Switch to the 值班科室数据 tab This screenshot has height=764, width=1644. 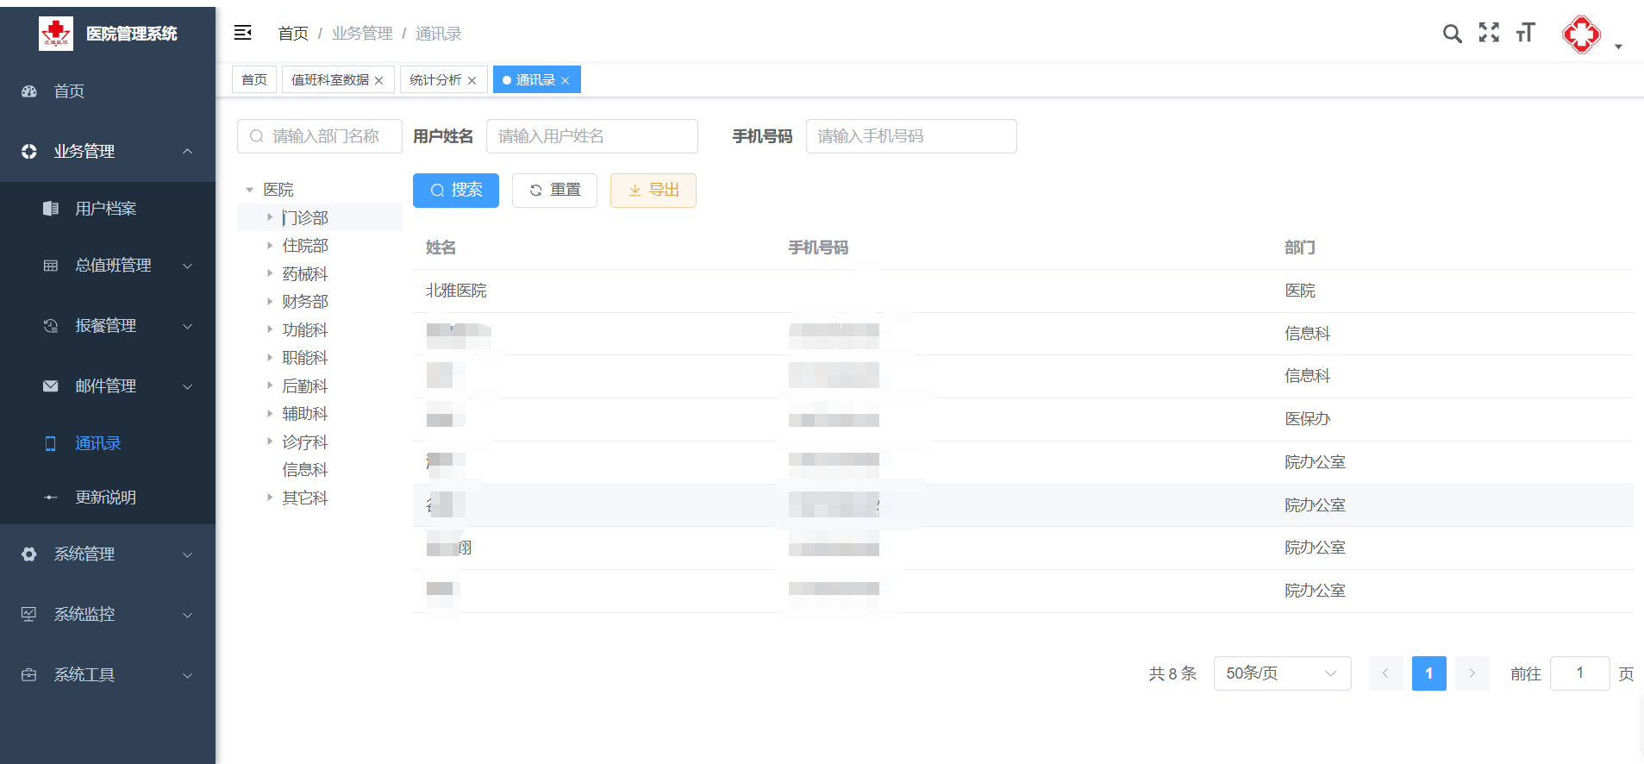(x=329, y=80)
